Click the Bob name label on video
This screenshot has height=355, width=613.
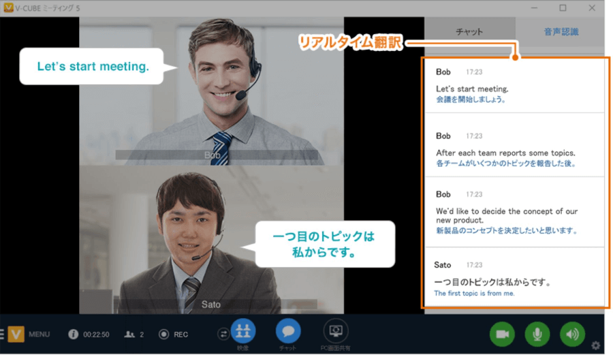click(213, 155)
